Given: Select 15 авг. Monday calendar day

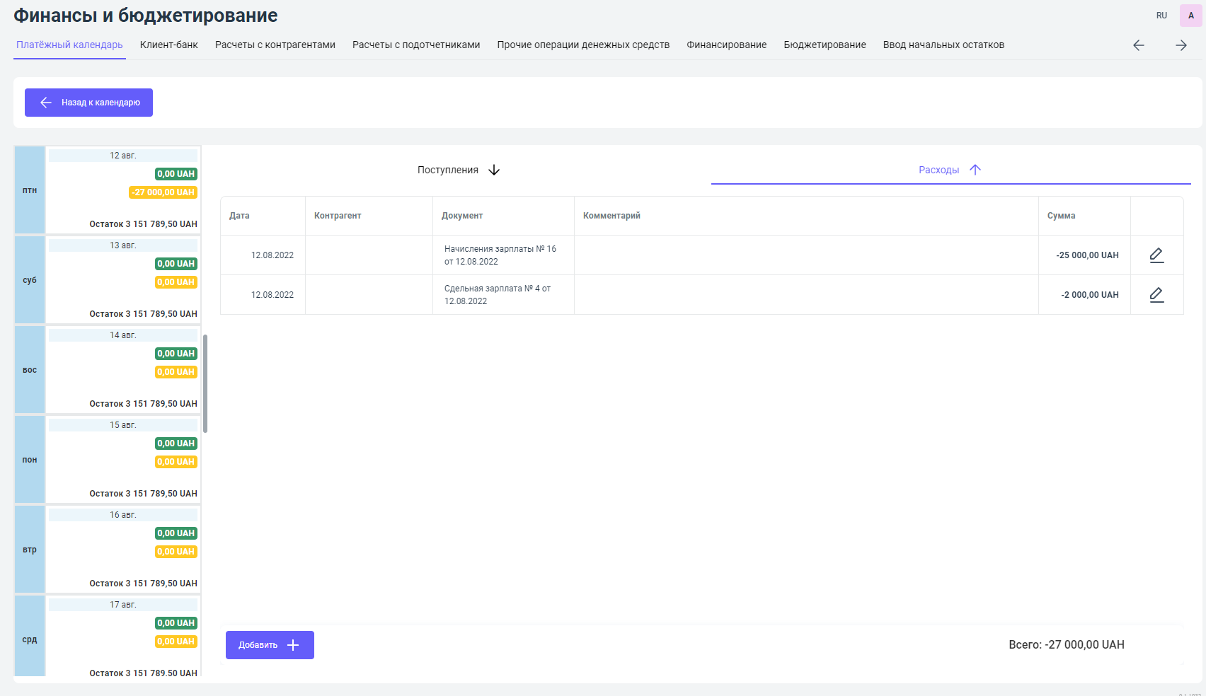Looking at the screenshot, I should point(122,460).
